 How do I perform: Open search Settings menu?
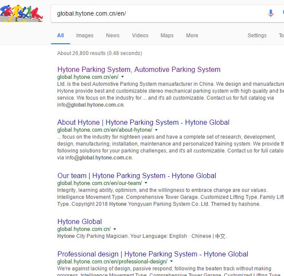coord(257,36)
